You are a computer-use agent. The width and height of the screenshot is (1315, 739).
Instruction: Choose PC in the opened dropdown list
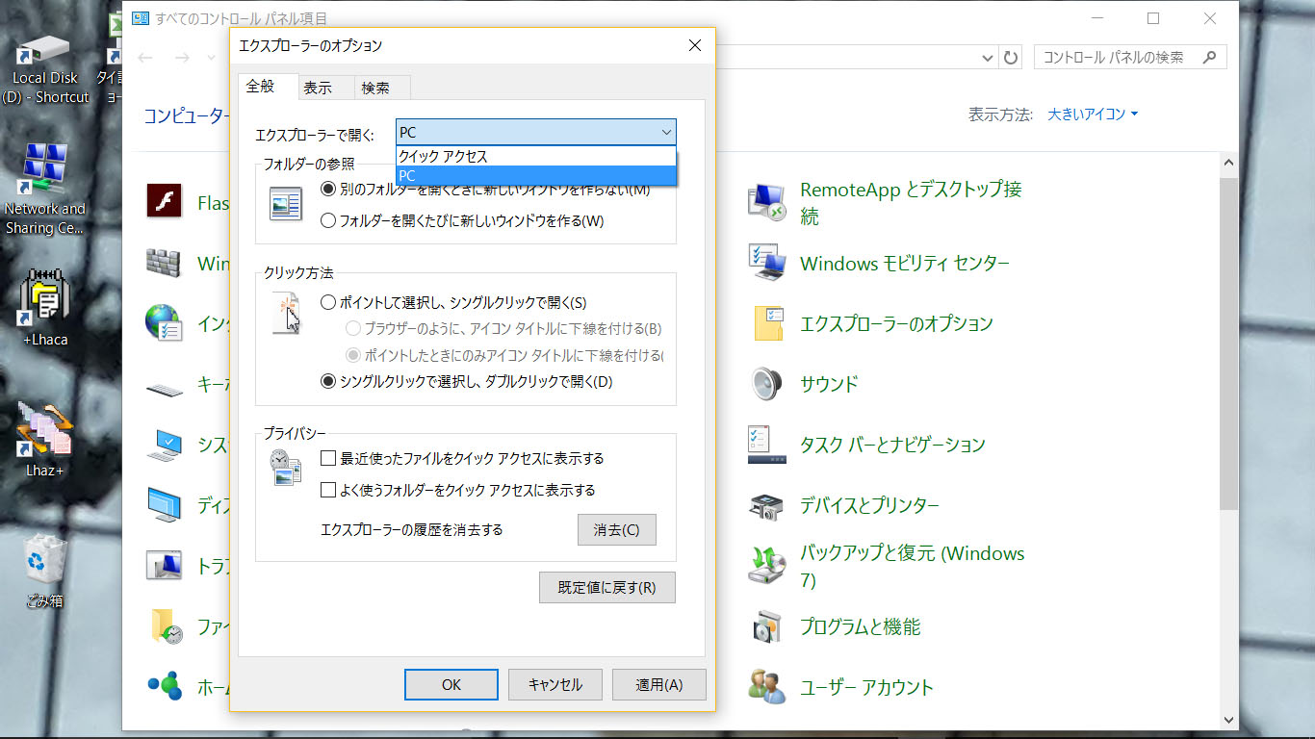click(x=536, y=176)
